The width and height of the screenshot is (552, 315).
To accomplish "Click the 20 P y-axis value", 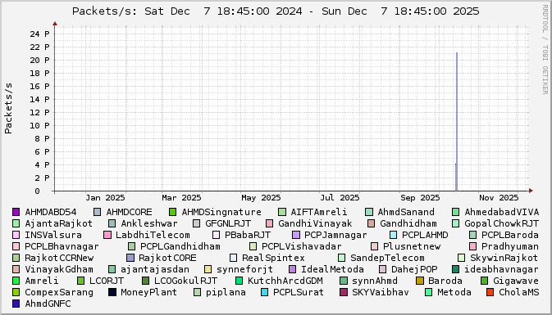I will pos(39,60).
